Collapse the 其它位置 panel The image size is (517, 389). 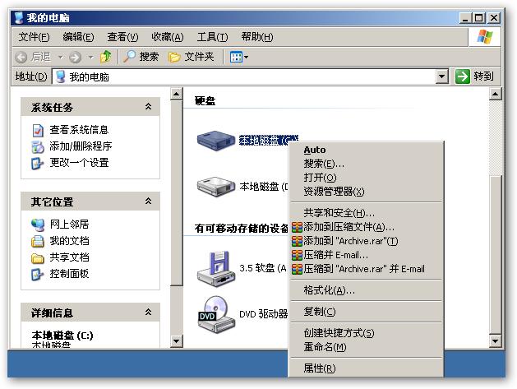148,201
